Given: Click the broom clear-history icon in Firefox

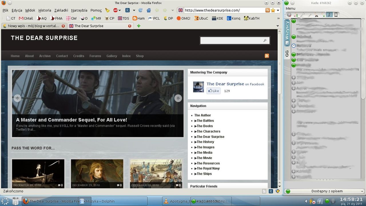Looking at the screenshot, I should (108, 10).
